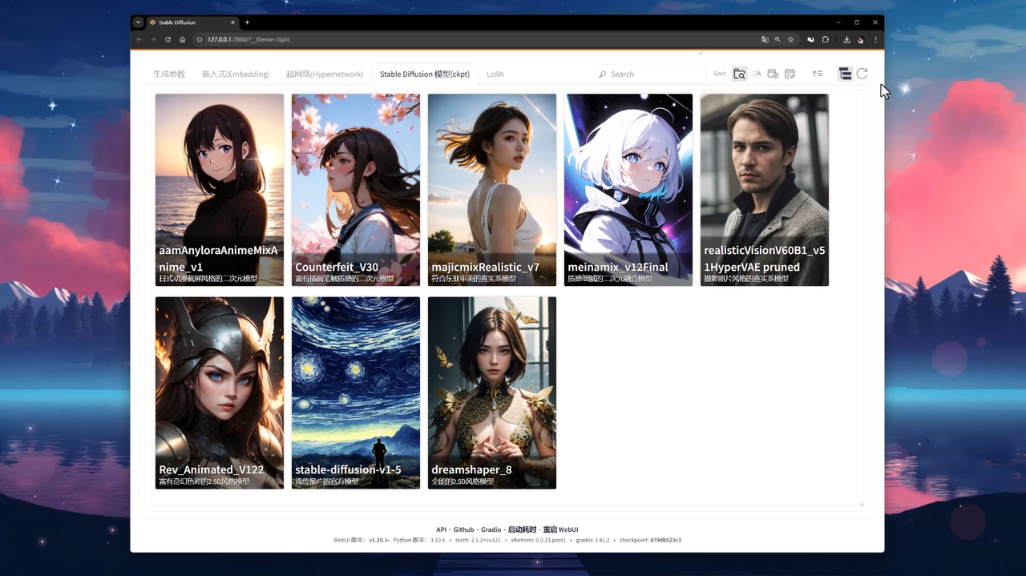This screenshot has width=1026, height=576.
Task: Select the dreamshaper_8 model card
Action: click(491, 393)
